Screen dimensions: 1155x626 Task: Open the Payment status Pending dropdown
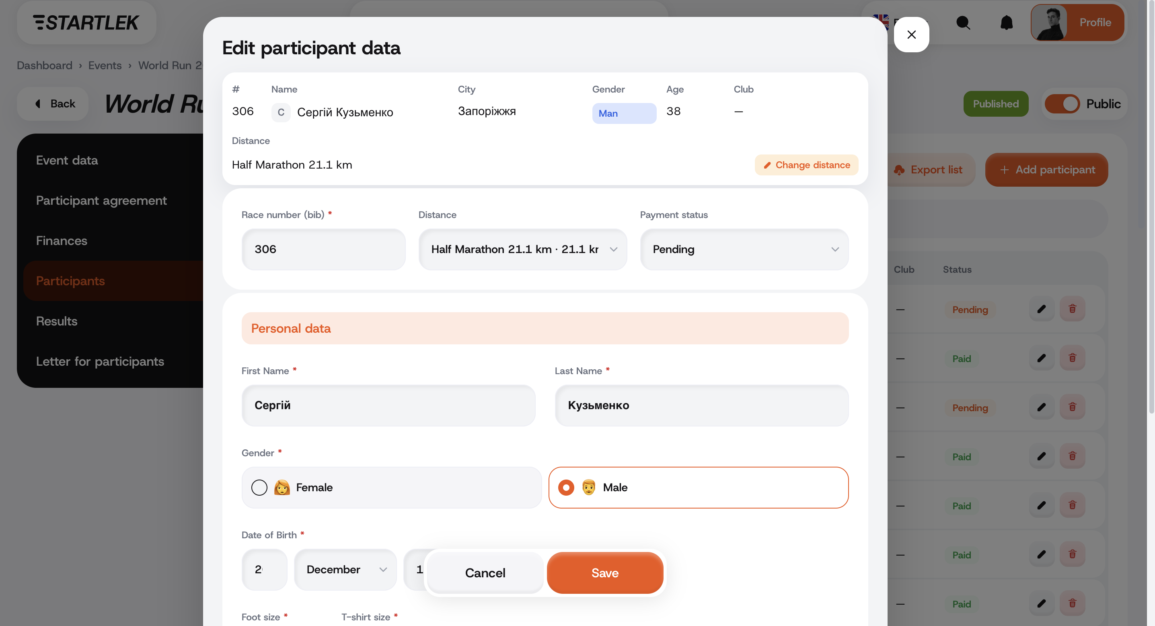744,249
